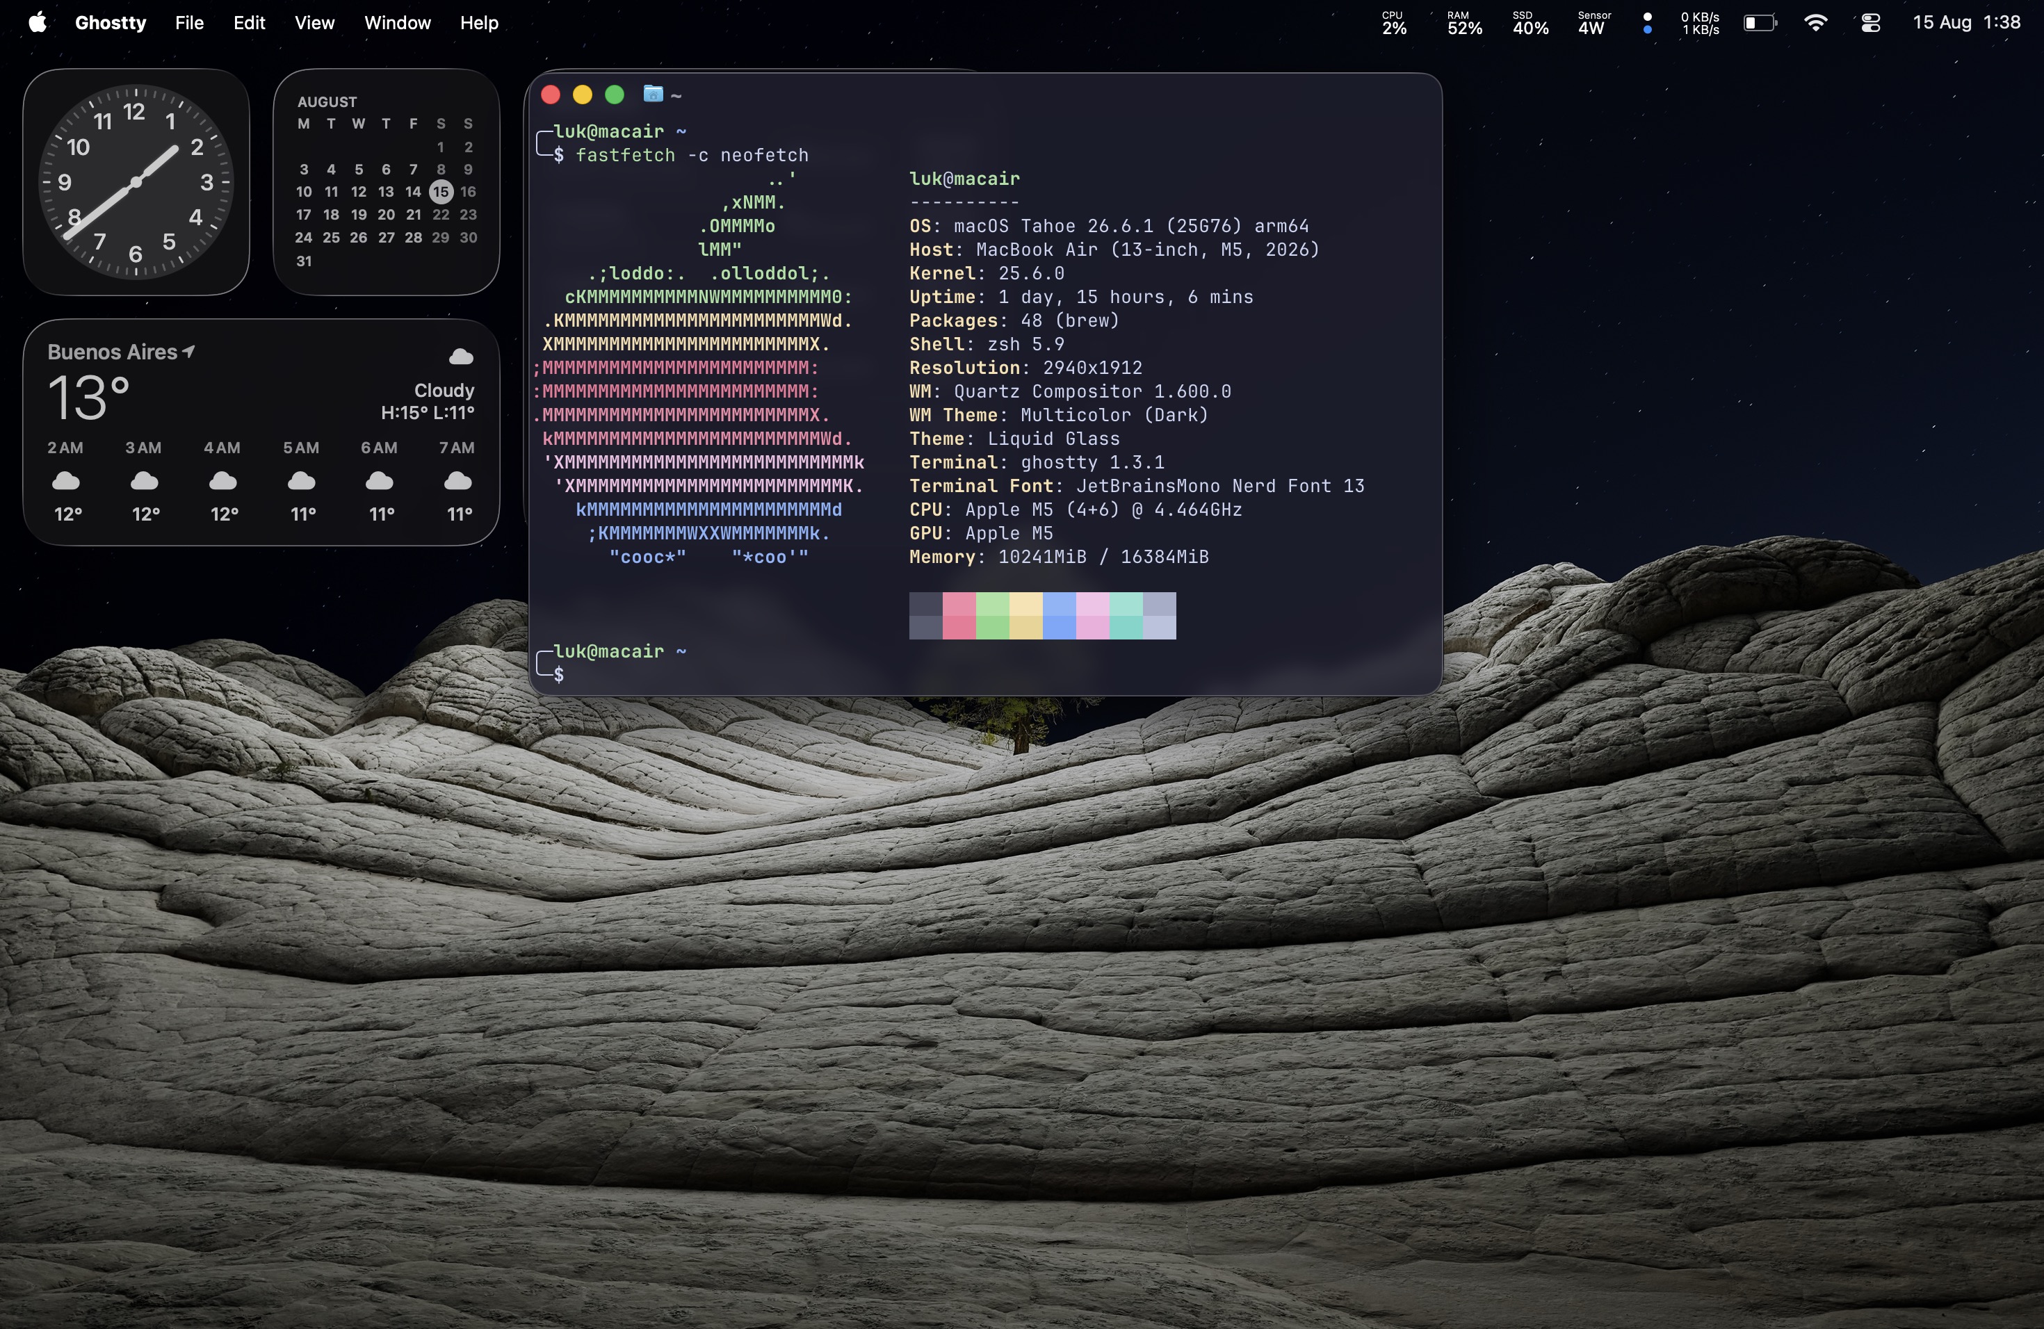Open the View menu
This screenshot has width=2044, height=1329.
point(314,22)
